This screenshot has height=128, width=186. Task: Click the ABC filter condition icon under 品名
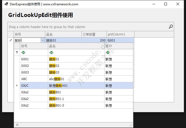51,53
